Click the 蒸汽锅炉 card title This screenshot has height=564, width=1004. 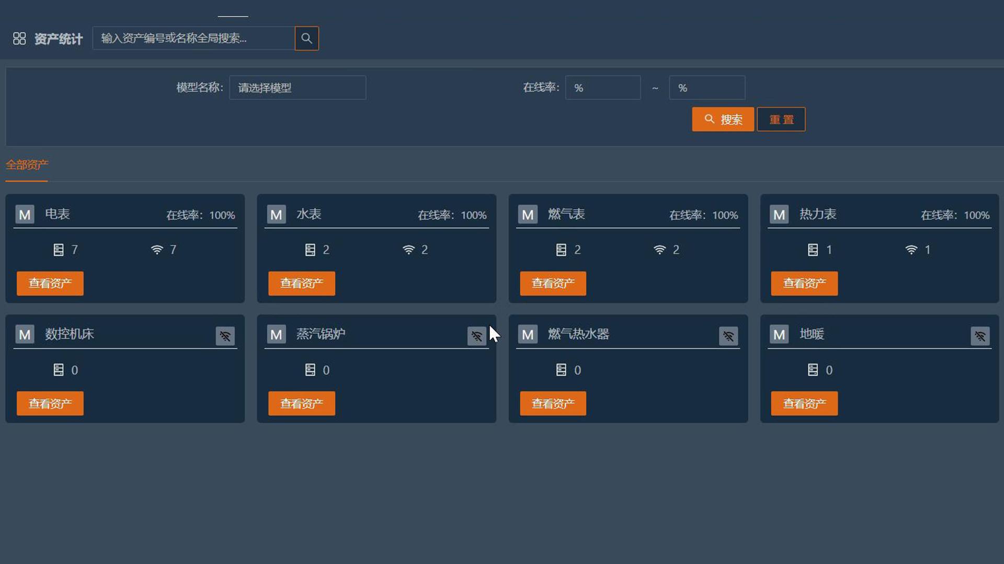[x=321, y=334]
